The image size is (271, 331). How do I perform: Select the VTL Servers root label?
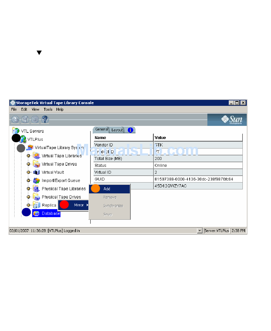33,131
